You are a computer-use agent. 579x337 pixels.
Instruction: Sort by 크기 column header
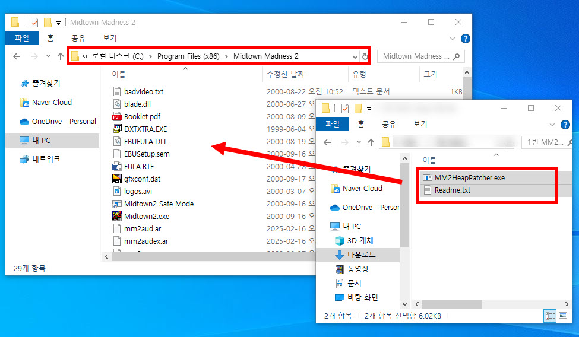tap(430, 74)
